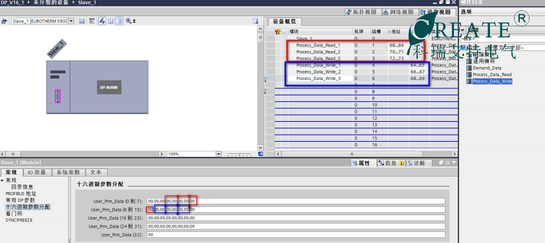Click the zoom magnifier icon
This screenshot has width=545, height=243.
129,21
